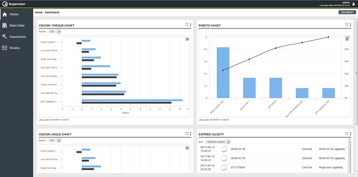The height and width of the screenshot is (177, 358).
Task: Open Pareto chart hamburger export menu
Action: click(347, 39)
